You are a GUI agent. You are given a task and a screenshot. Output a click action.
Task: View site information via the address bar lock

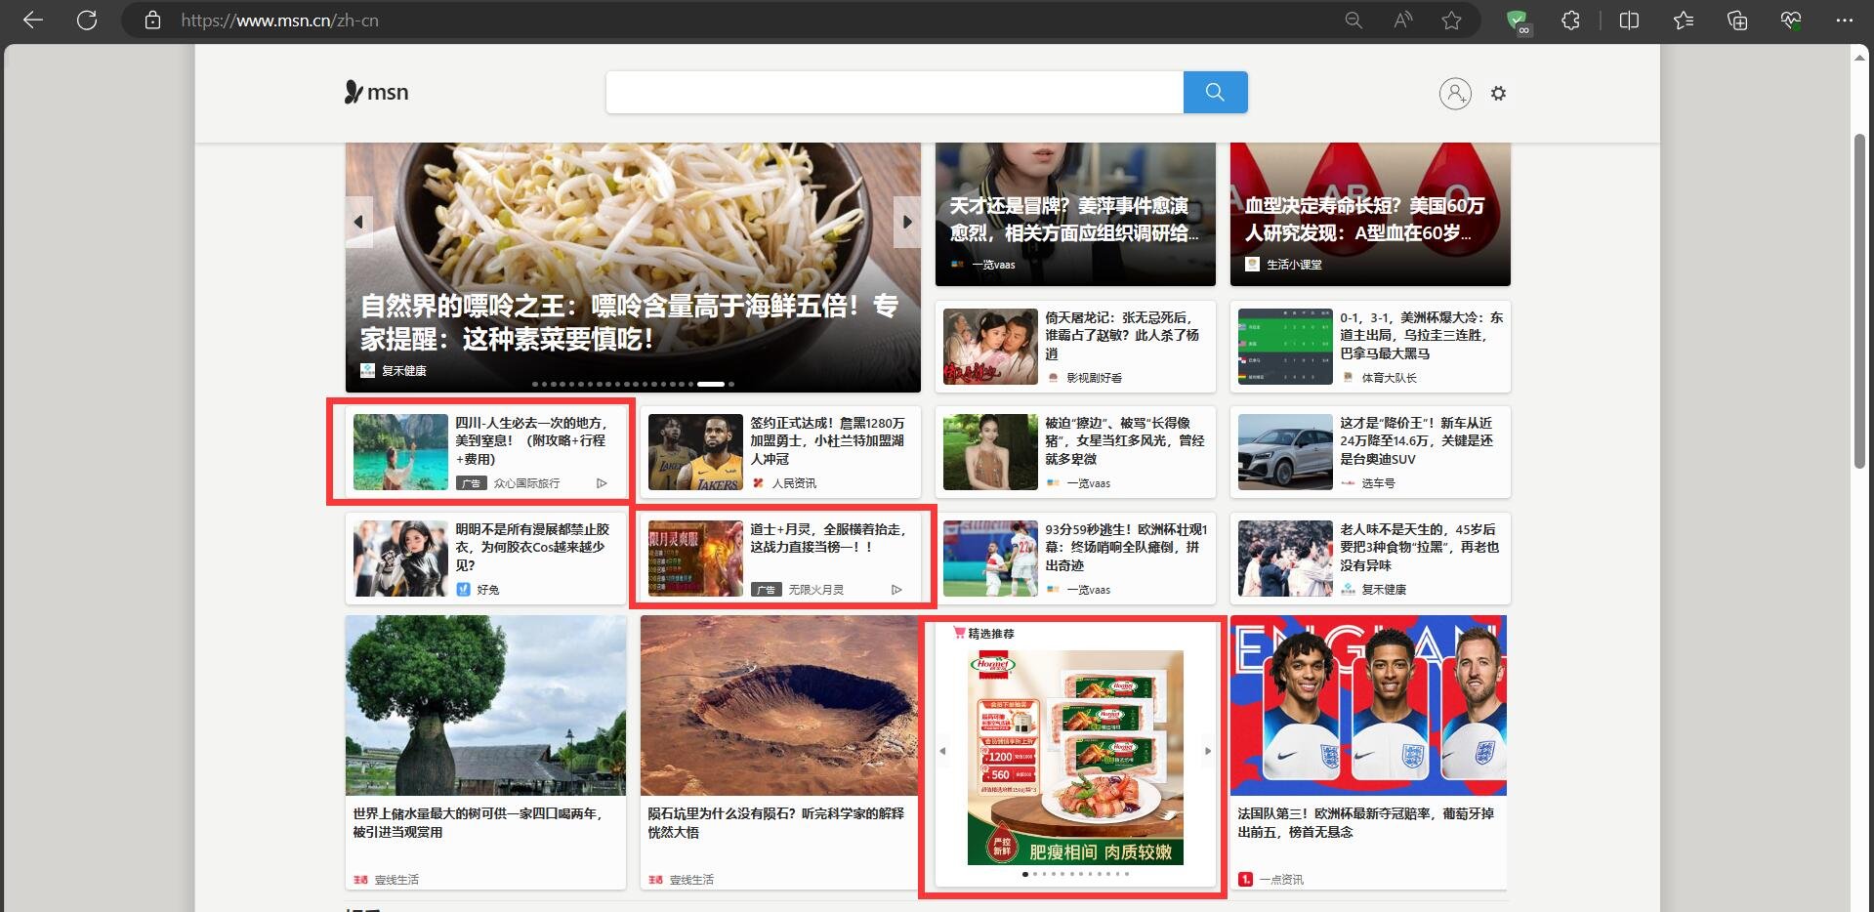(x=152, y=20)
